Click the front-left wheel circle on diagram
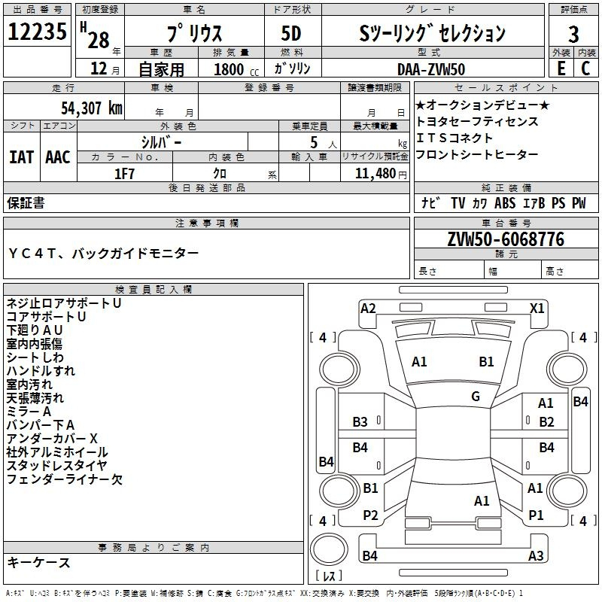The height and width of the screenshot is (602, 602). 339,369
